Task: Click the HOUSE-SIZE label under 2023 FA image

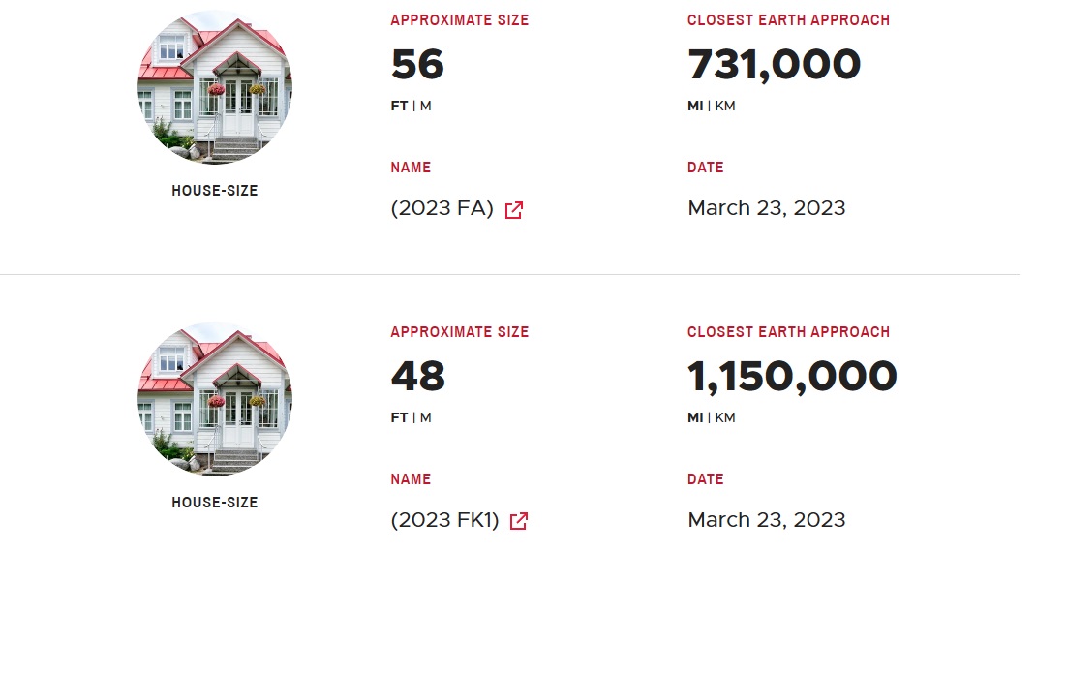Action: (215, 191)
